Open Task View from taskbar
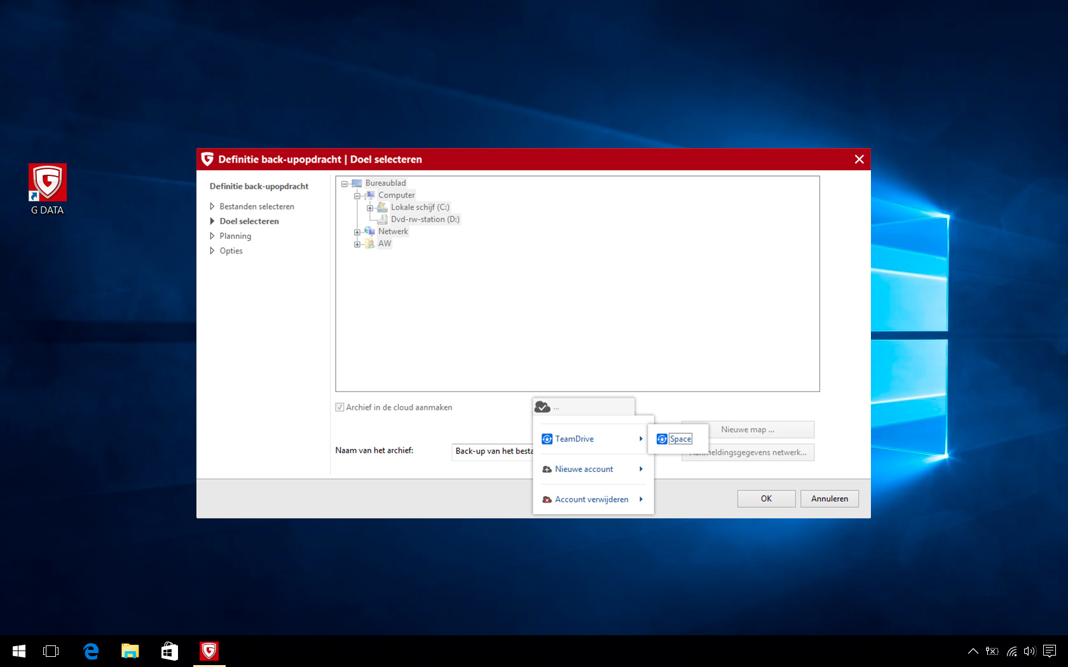Screen dimensions: 1068x667 click(x=51, y=651)
